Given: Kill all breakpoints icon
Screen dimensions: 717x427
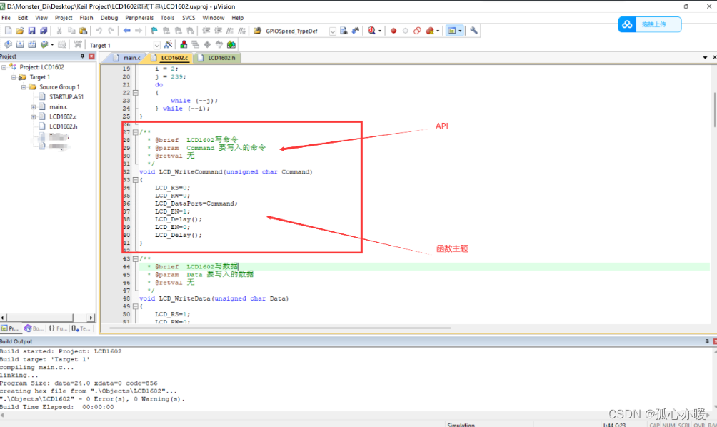Looking at the screenshot, I should click(x=430, y=31).
